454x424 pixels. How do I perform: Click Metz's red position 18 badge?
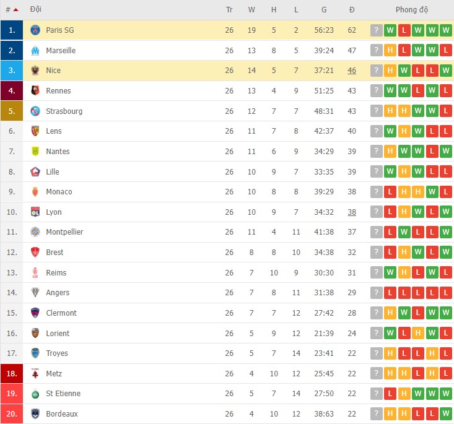point(12,374)
